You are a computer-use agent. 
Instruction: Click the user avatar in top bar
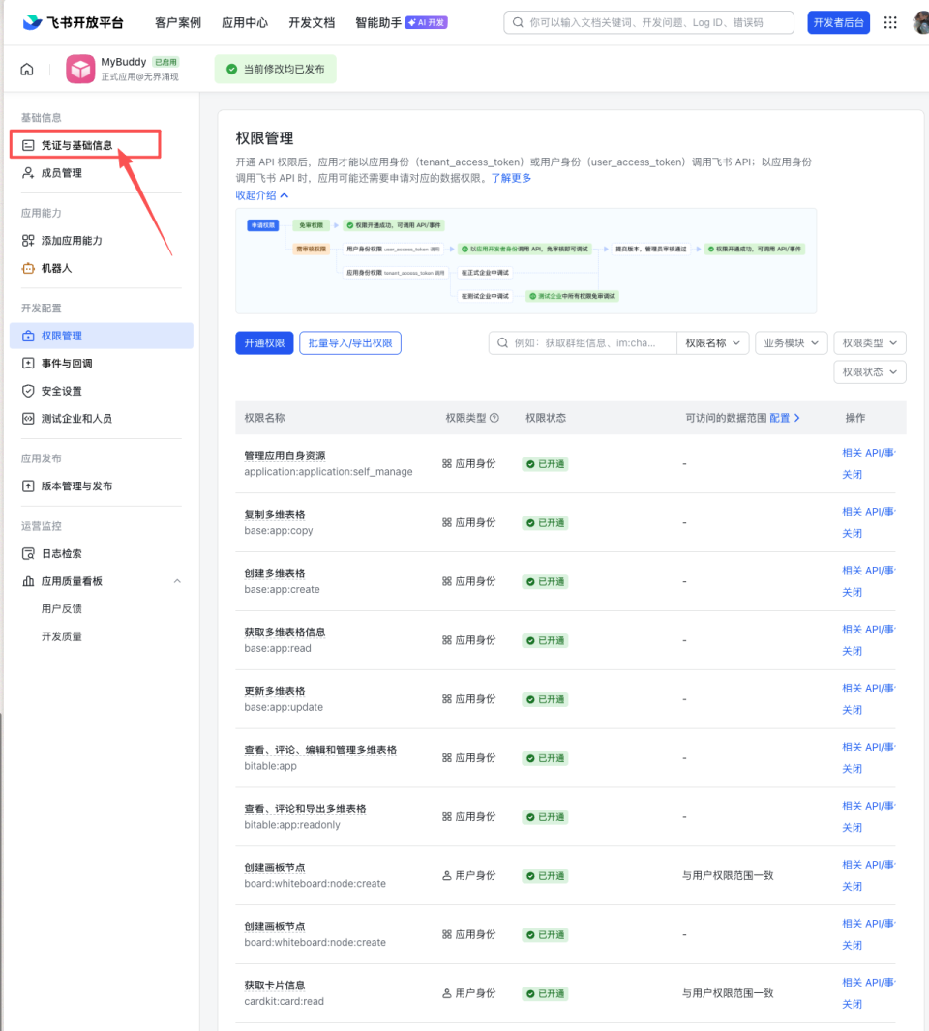[920, 21]
